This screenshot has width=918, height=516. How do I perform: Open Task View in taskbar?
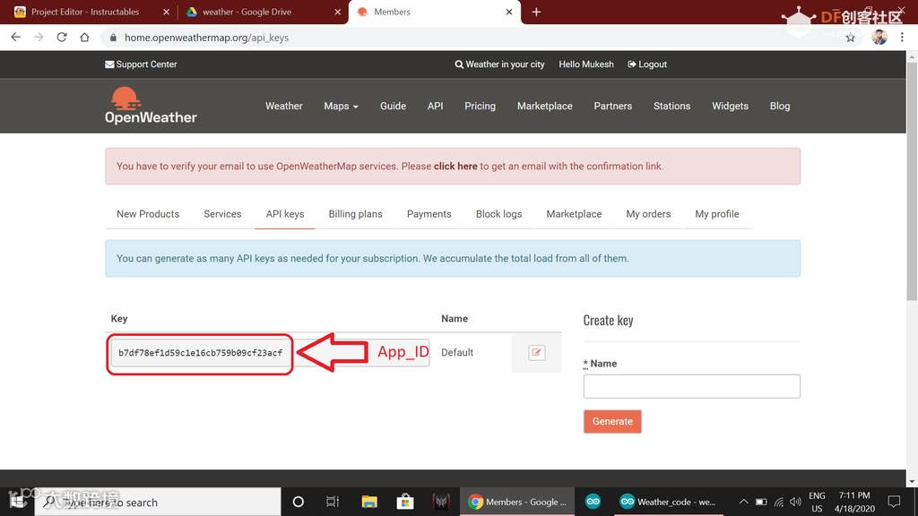click(x=333, y=502)
